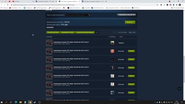Click the magnifier icon in the lot search
The image size is (185, 104).
tap(89, 15)
